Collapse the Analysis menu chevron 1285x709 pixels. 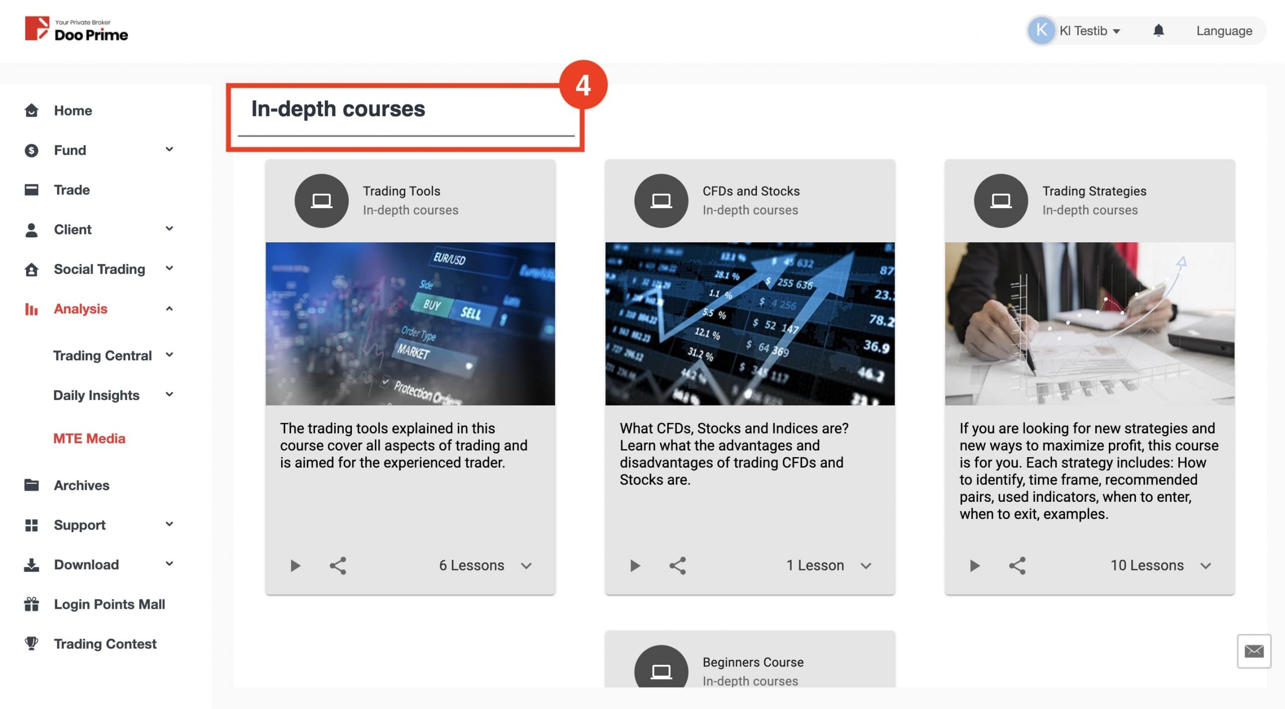pos(170,308)
